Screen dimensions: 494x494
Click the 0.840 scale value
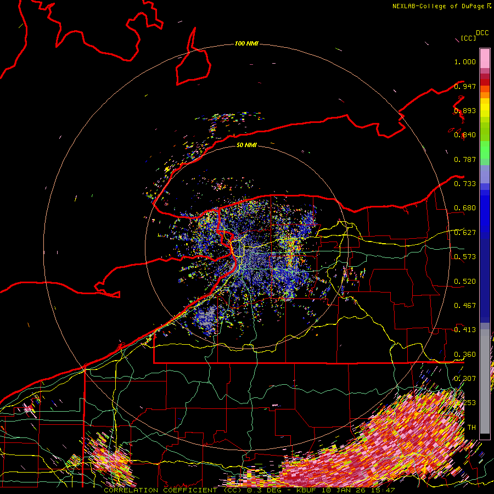pos(465,135)
